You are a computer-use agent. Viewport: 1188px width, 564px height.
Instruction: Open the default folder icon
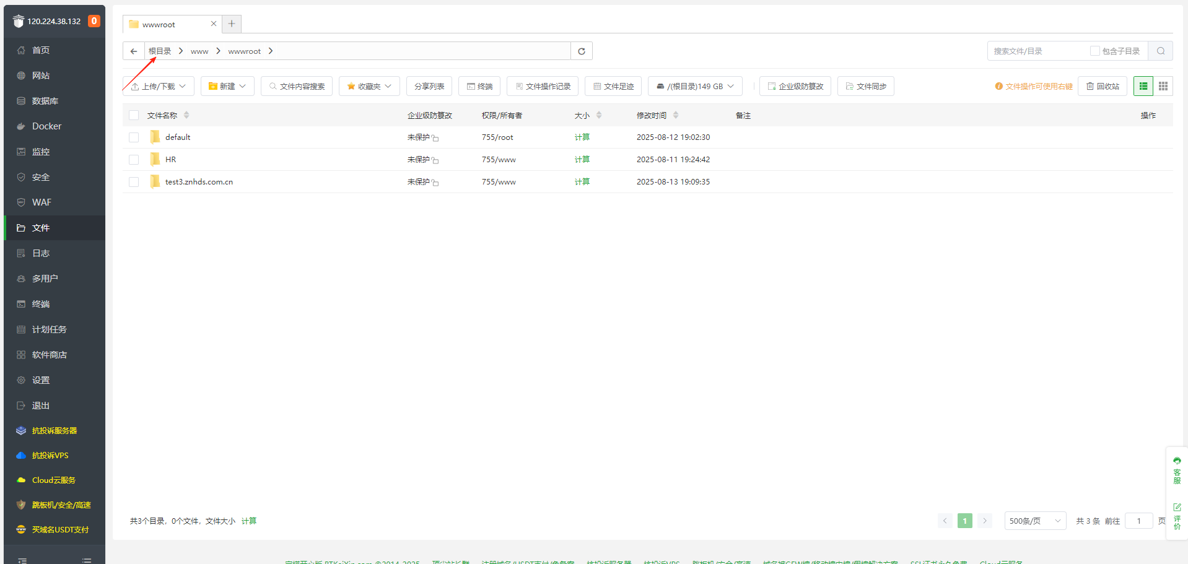tap(155, 137)
